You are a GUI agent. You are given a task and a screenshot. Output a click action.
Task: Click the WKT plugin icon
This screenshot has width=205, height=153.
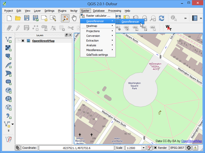168,28
